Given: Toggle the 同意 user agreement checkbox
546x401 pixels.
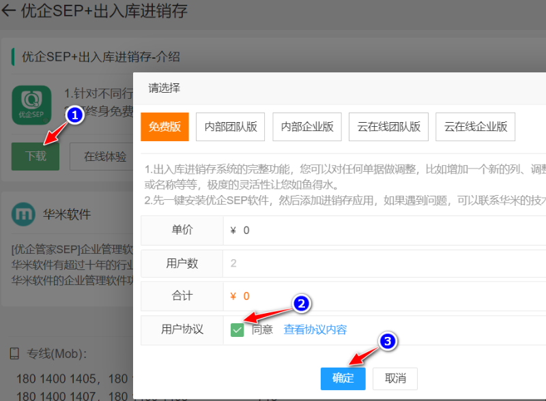Looking at the screenshot, I should (237, 329).
